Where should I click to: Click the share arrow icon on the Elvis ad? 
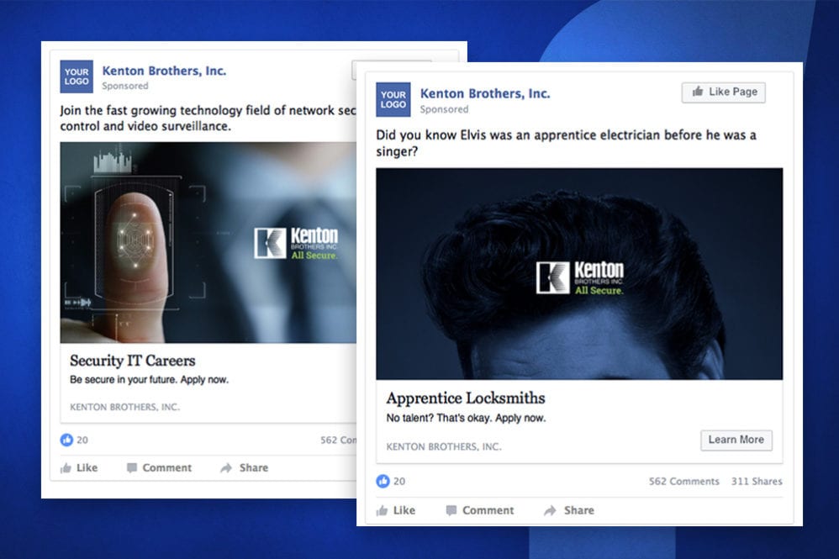point(550,511)
